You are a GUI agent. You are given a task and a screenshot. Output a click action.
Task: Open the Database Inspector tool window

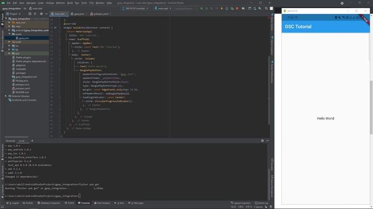tap(49, 203)
